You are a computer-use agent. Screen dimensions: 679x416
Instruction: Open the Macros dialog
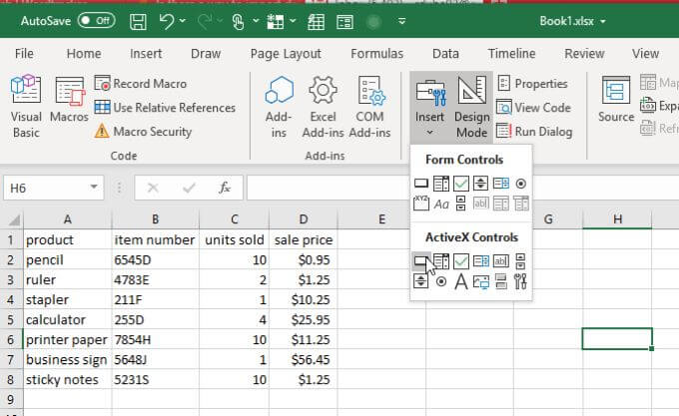[x=69, y=107]
